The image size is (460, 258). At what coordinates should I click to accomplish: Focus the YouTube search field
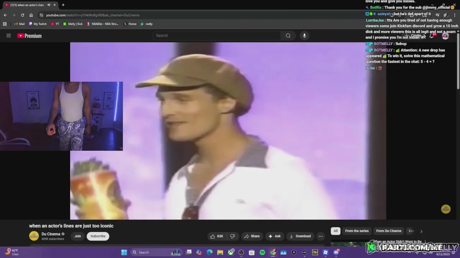pos(216,35)
